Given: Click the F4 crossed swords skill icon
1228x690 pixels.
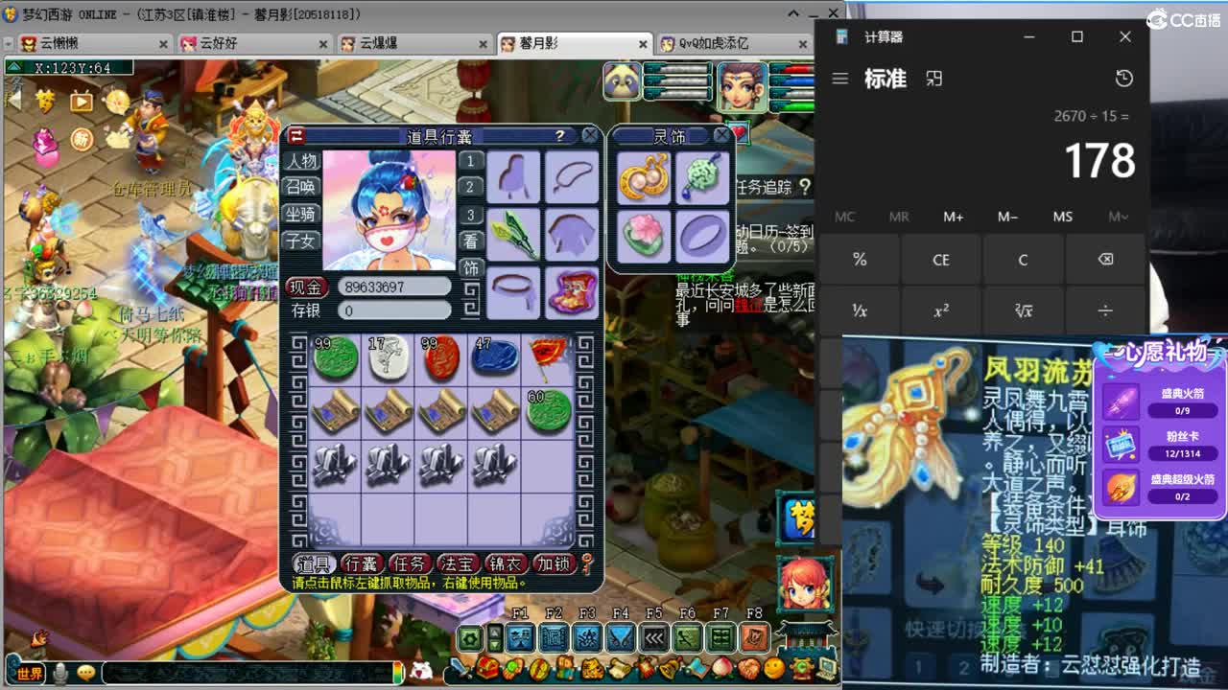Looking at the screenshot, I should tap(621, 637).
